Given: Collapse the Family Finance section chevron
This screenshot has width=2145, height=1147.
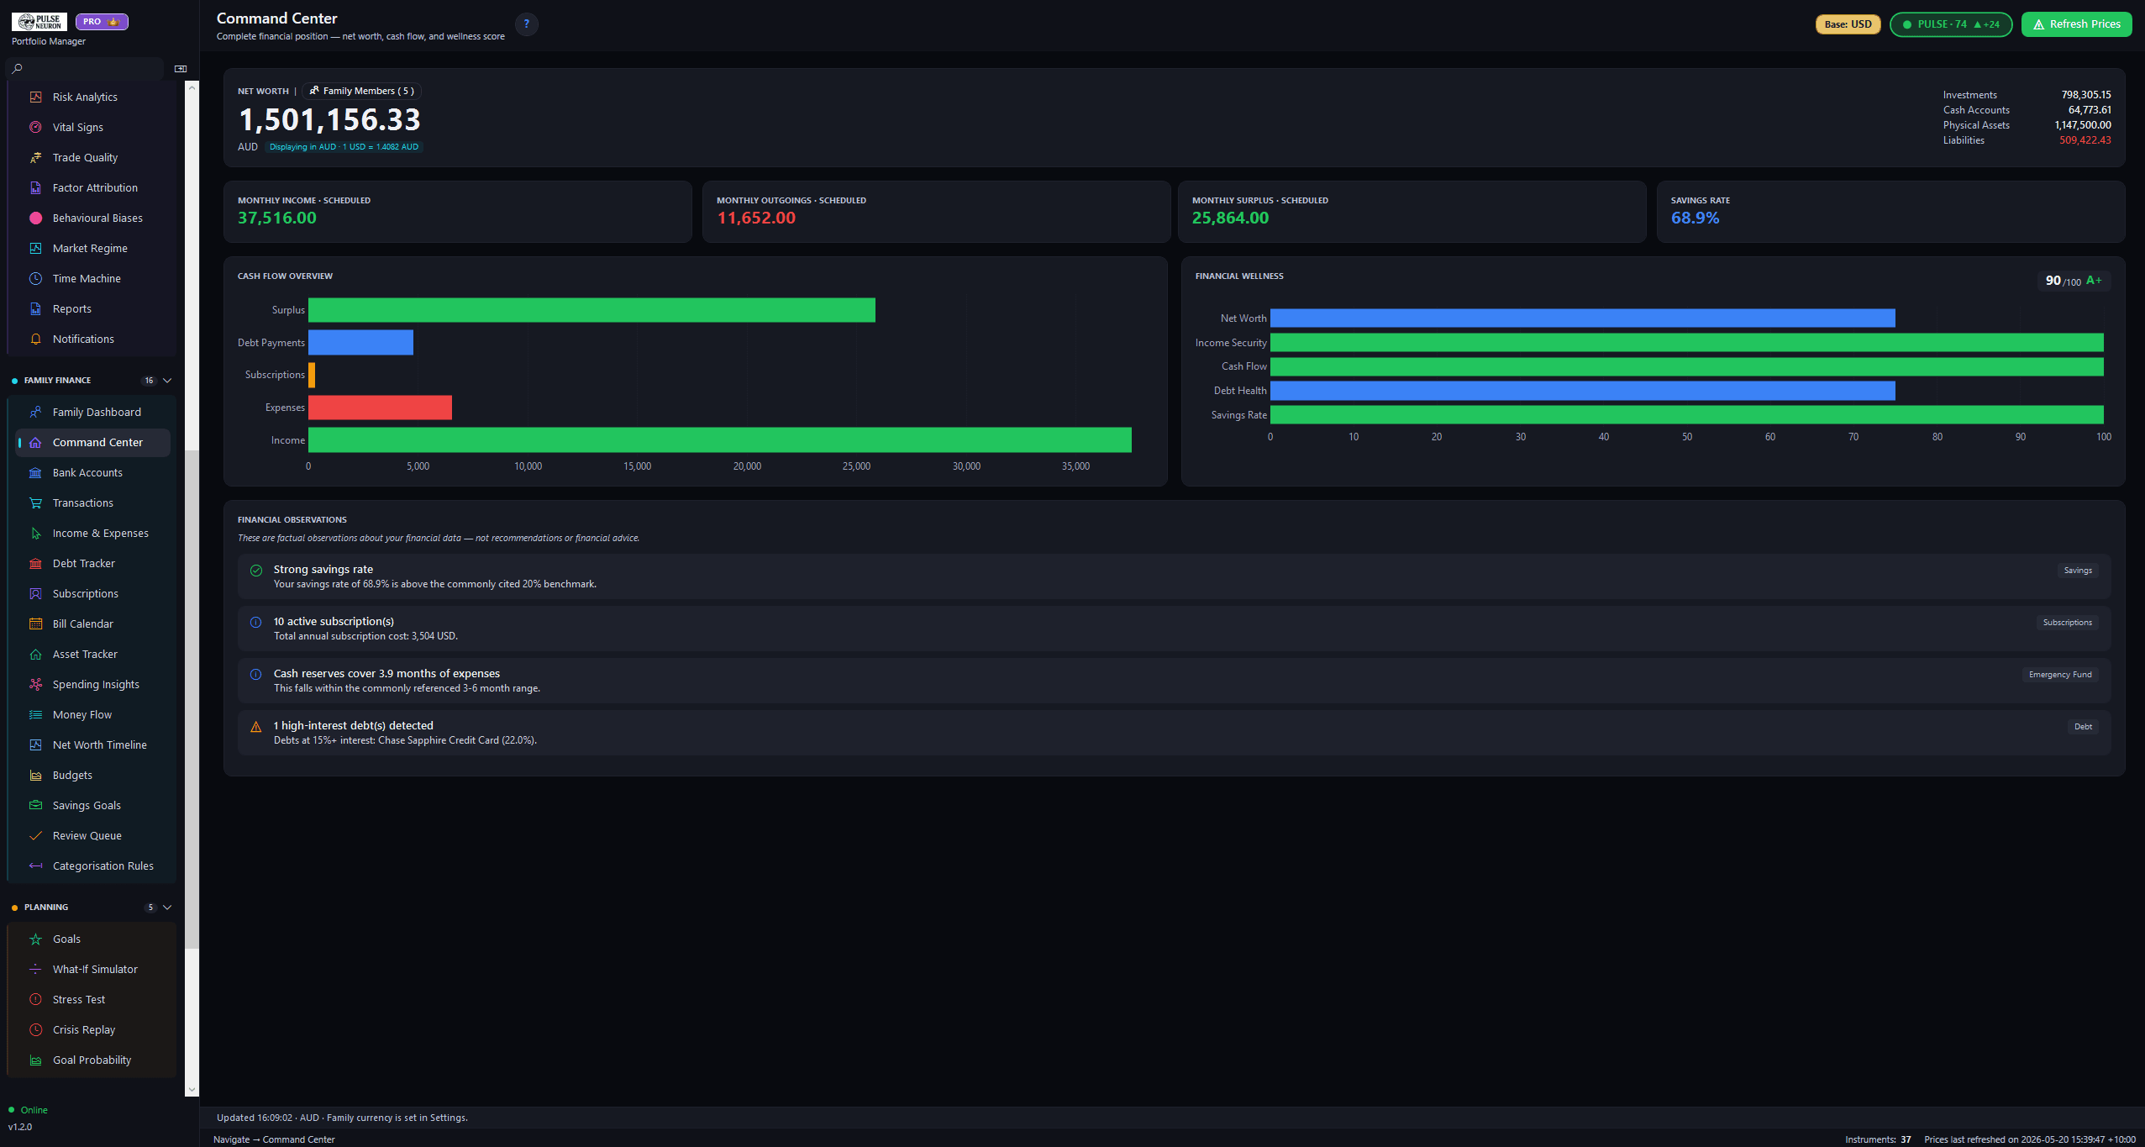Looking at the screenshot, I should pos(167,380).
